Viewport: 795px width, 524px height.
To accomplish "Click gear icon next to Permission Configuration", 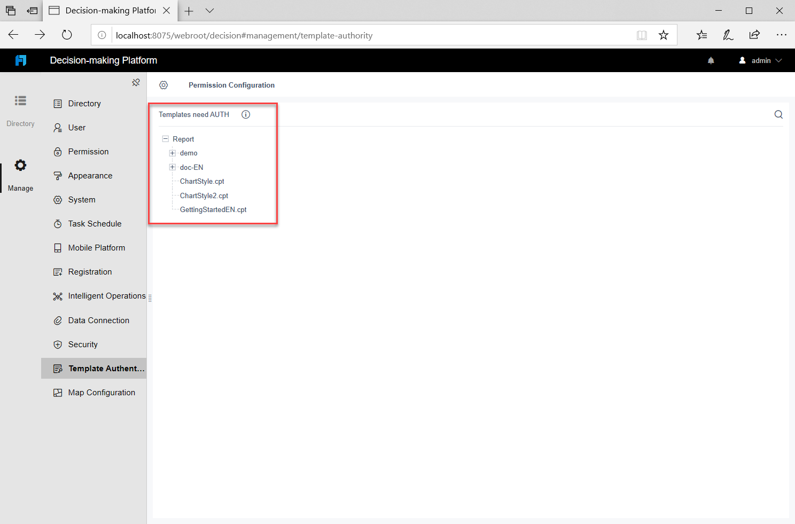I will point(163,85).
